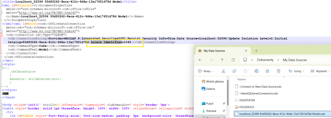Open the Nowy dropdown menu
Viewport: 331px width, 118px height.
(206, 71)
